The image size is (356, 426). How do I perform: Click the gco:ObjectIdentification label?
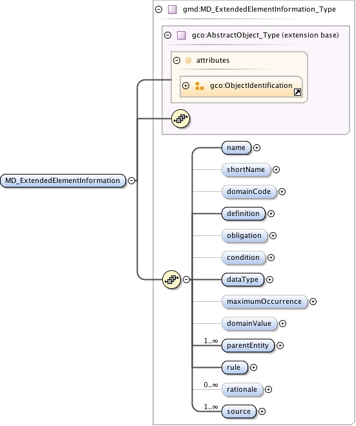(251, 85)
